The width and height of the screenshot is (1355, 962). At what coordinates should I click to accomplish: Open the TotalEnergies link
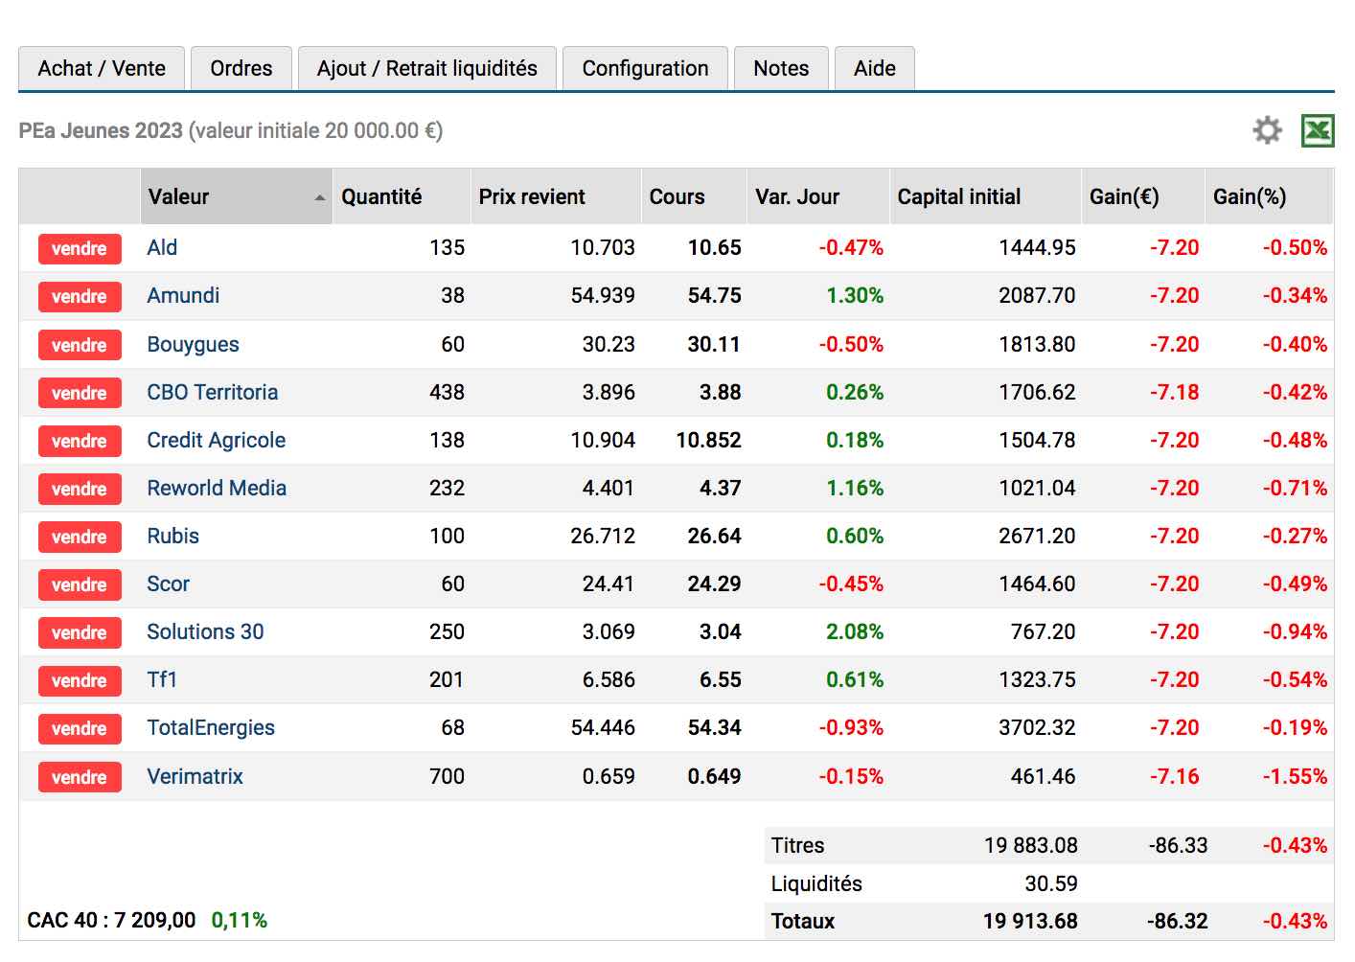[211, 727]
